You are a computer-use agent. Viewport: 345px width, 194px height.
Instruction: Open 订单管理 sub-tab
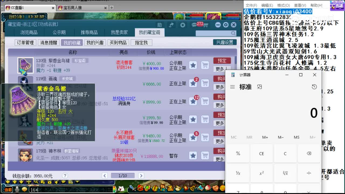25,43
